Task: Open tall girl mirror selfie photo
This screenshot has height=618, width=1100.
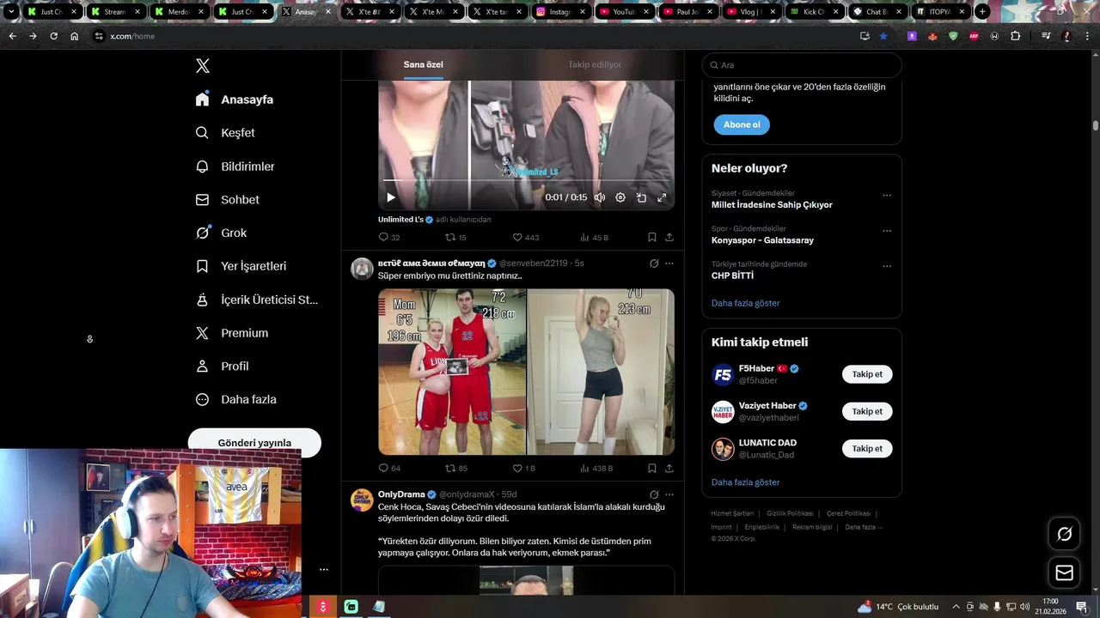Action: [601, 372]
